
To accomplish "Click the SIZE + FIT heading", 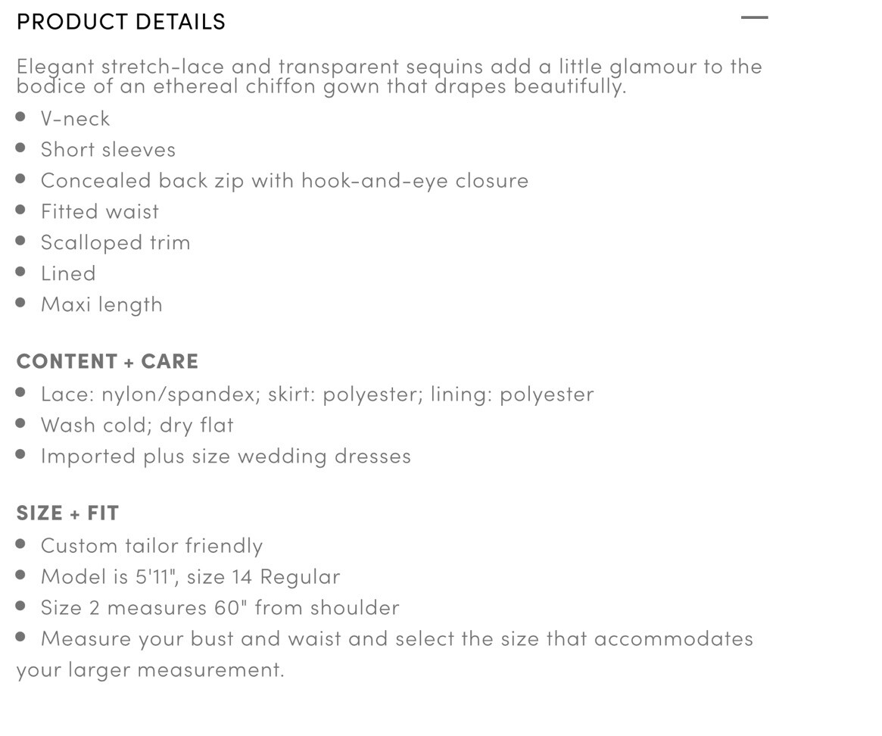I will tap(67, 513).
